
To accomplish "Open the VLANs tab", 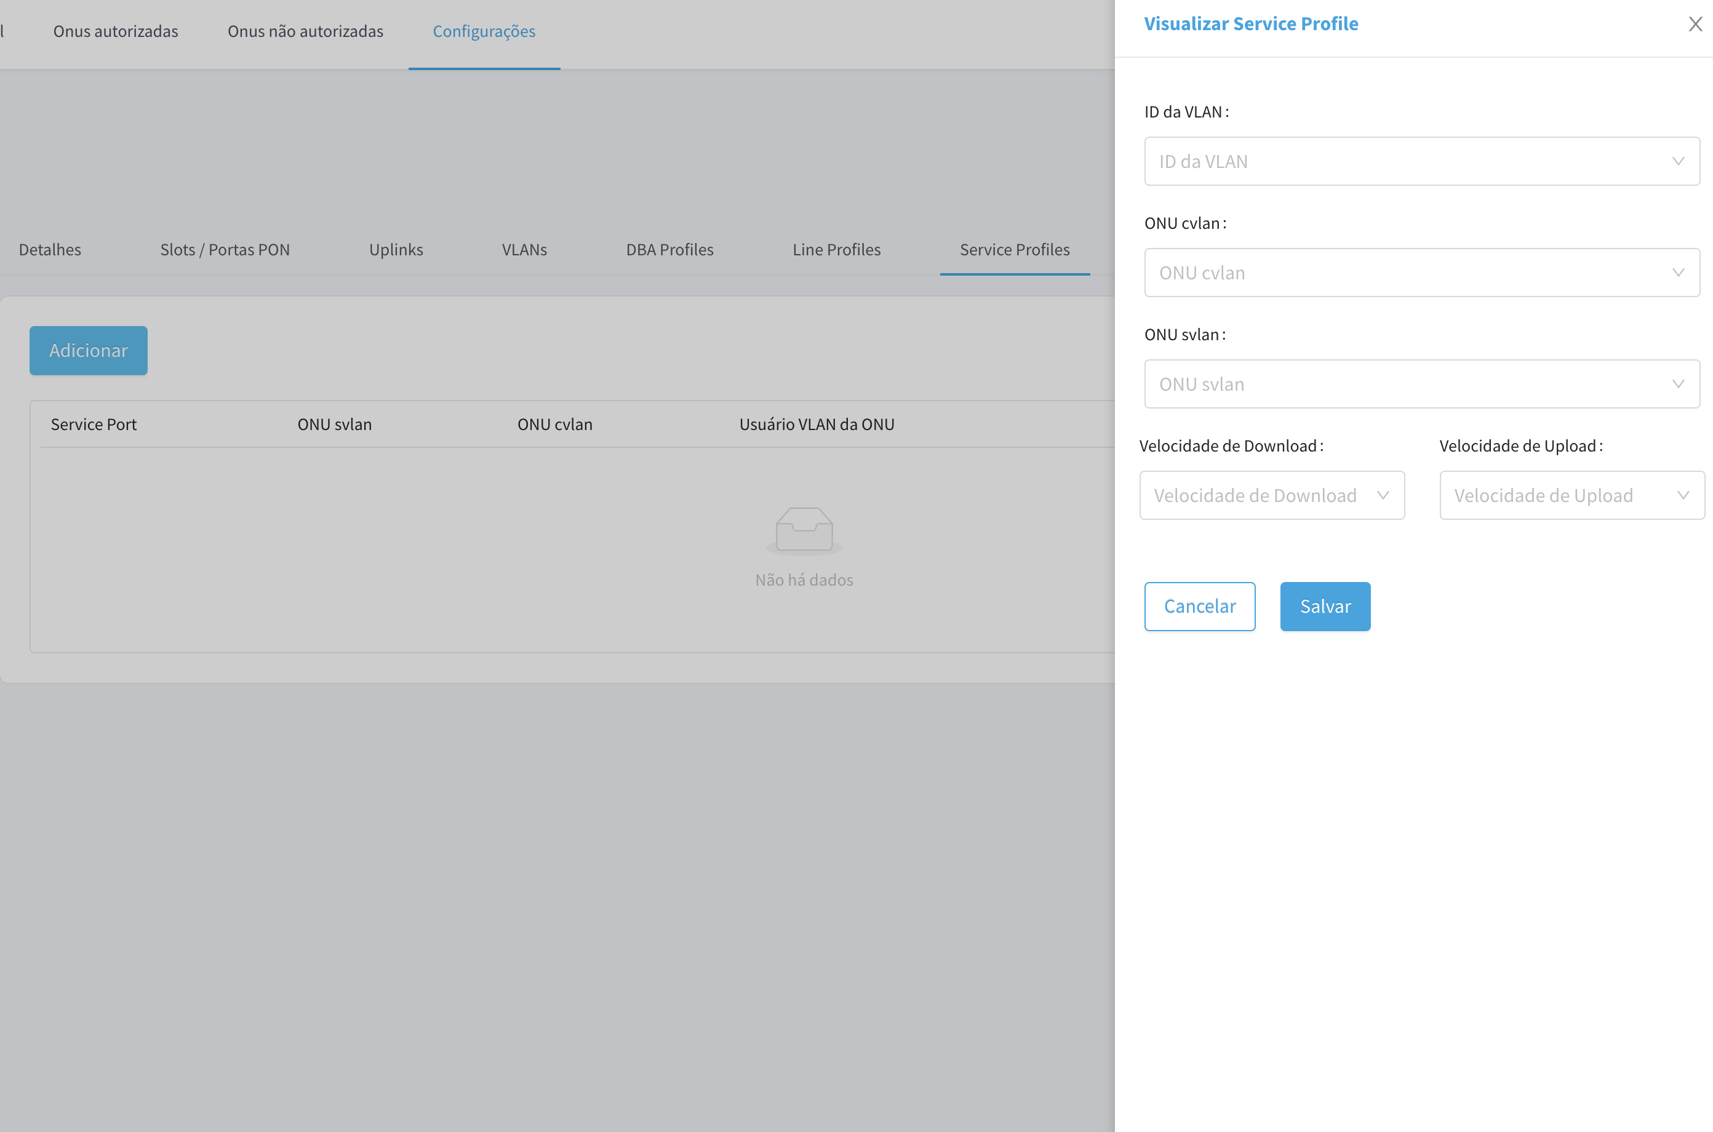I will coord(524,250).
